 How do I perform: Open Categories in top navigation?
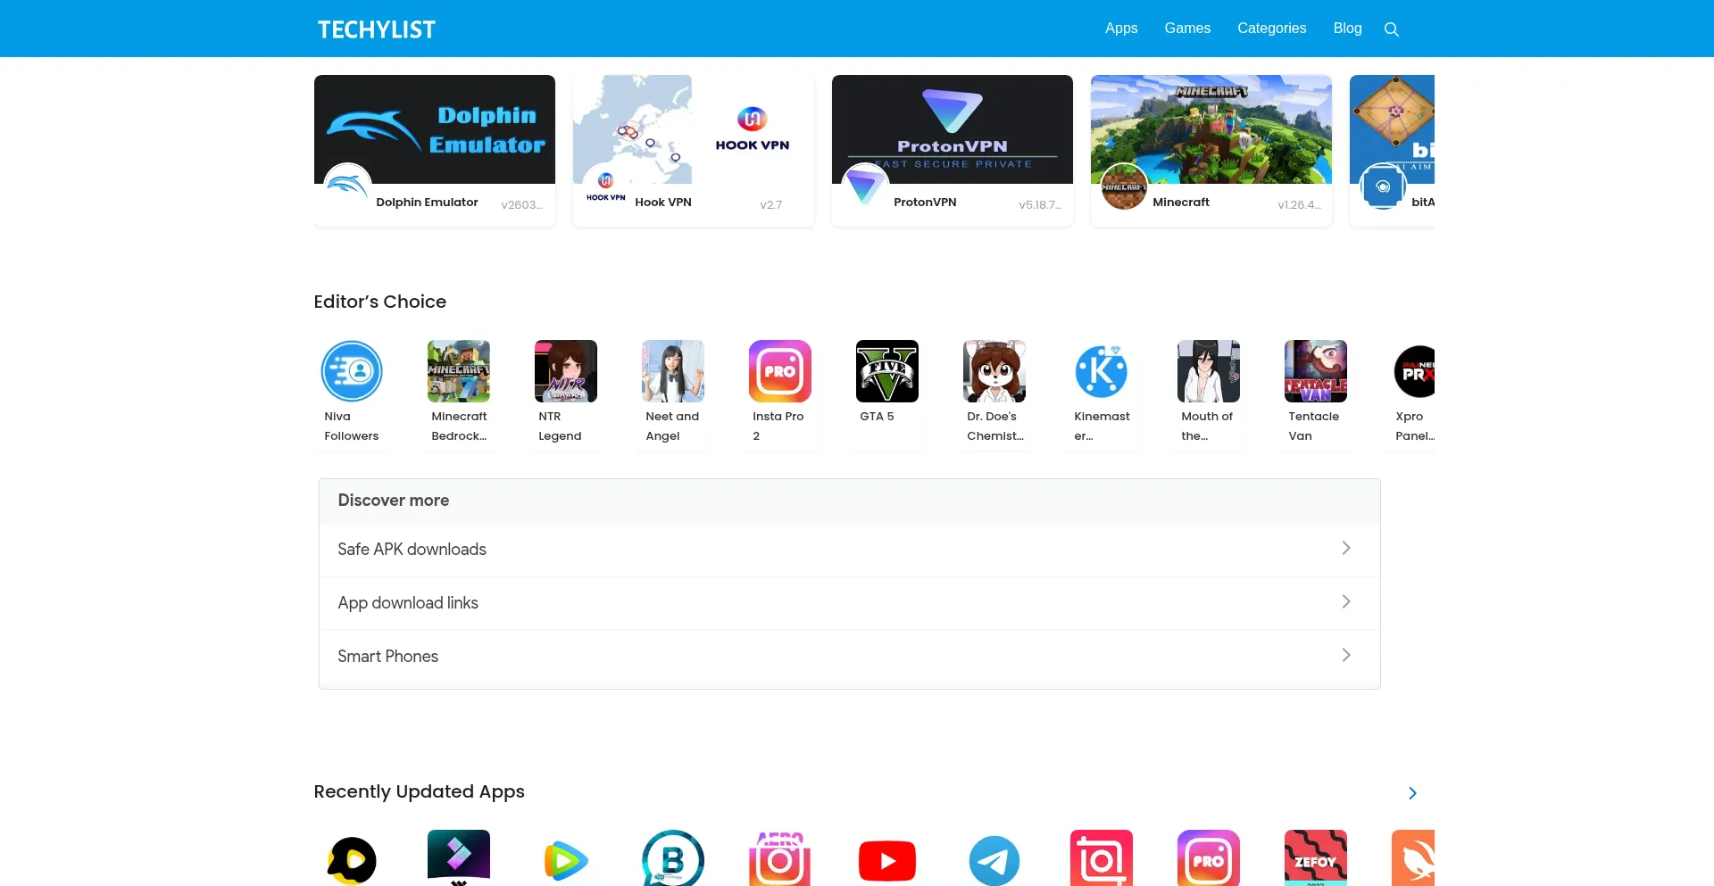coord(1271,29)
